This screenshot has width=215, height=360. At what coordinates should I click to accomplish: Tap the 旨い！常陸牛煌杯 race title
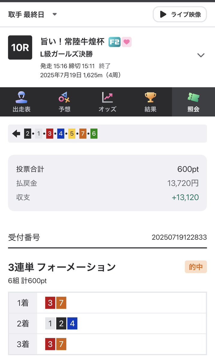[72, 41]
